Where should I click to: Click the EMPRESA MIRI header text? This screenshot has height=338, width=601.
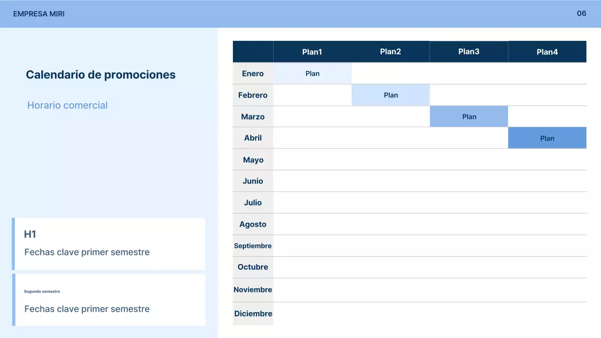click(x=39, y=14)
